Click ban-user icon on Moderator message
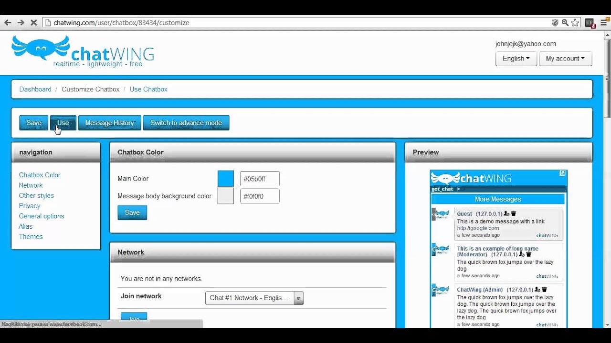Viewport: 611px width, 343px height. [522, 254]
